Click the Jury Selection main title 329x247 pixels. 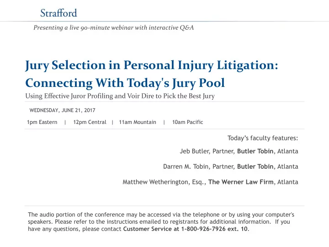click(x=152, y=65)
